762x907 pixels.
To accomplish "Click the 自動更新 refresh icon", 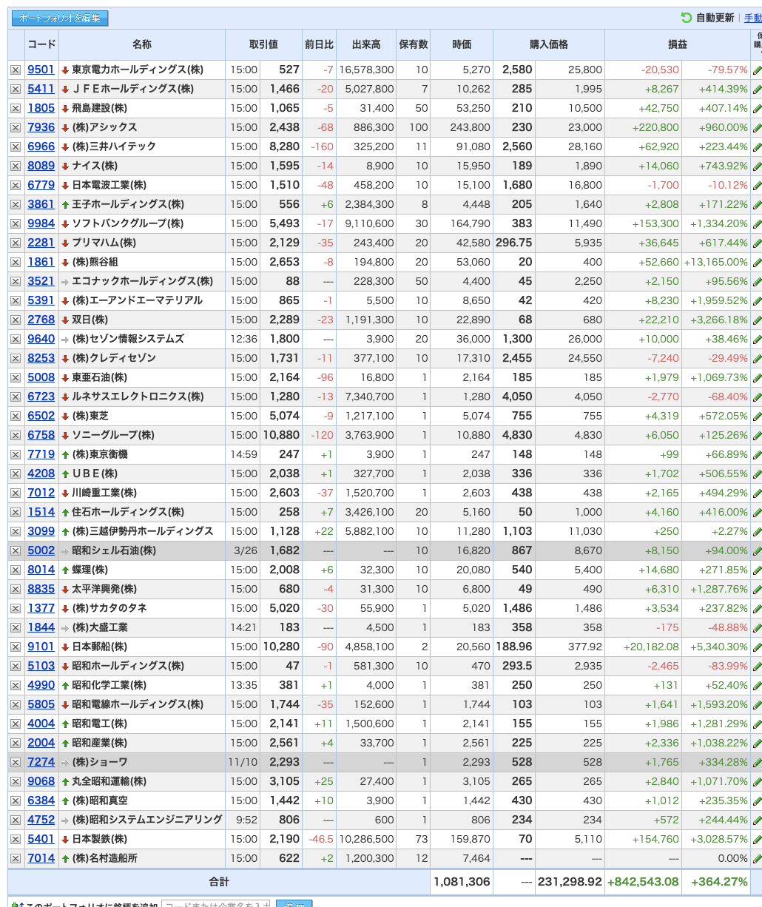I will [686, 18].
